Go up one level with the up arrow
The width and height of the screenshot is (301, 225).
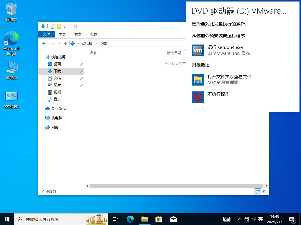[66, 44]
